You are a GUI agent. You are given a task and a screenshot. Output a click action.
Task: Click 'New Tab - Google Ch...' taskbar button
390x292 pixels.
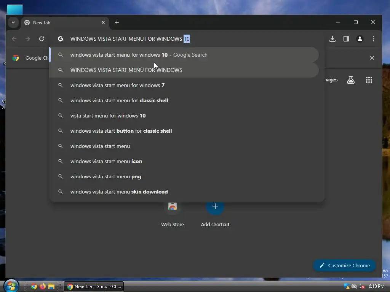click(94, 286)
